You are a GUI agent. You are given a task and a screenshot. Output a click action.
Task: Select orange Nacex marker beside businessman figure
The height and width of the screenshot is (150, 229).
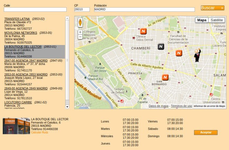point(179,53)
